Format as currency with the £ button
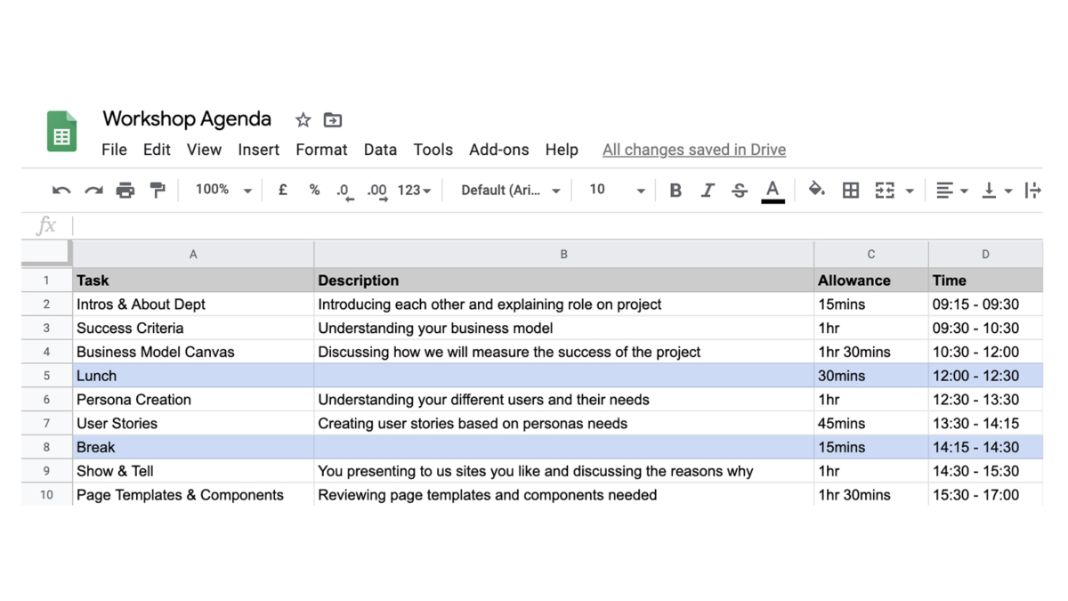 (283, 191)
